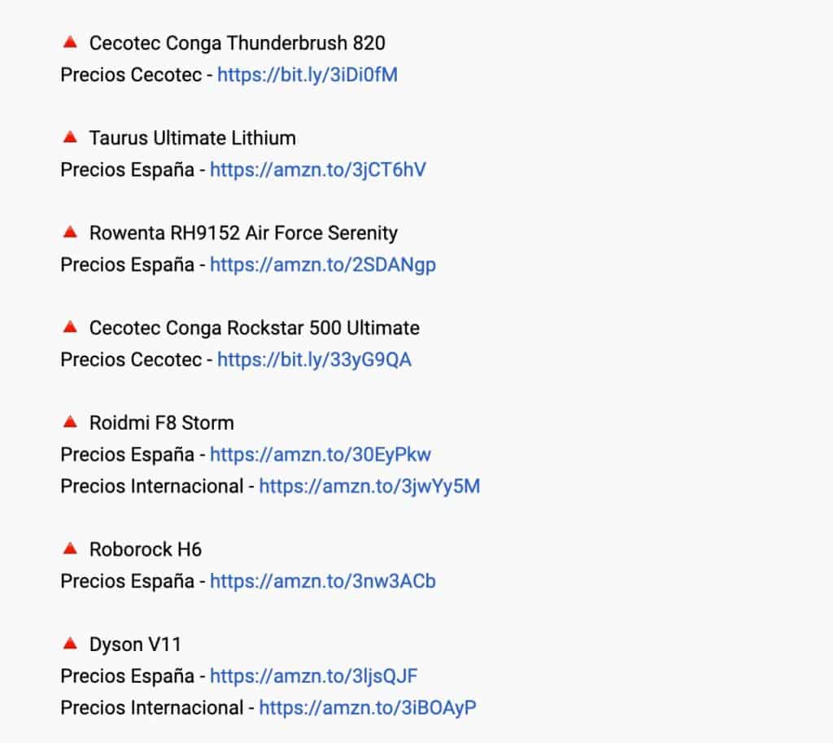
Task: Click red triangle beside Dyson V11
Action: [x=70, y=644]
